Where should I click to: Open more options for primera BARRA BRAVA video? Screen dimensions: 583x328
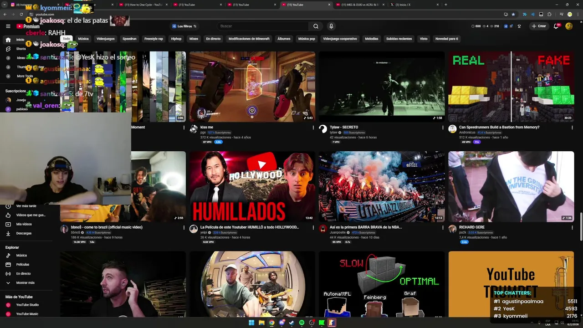442,227
